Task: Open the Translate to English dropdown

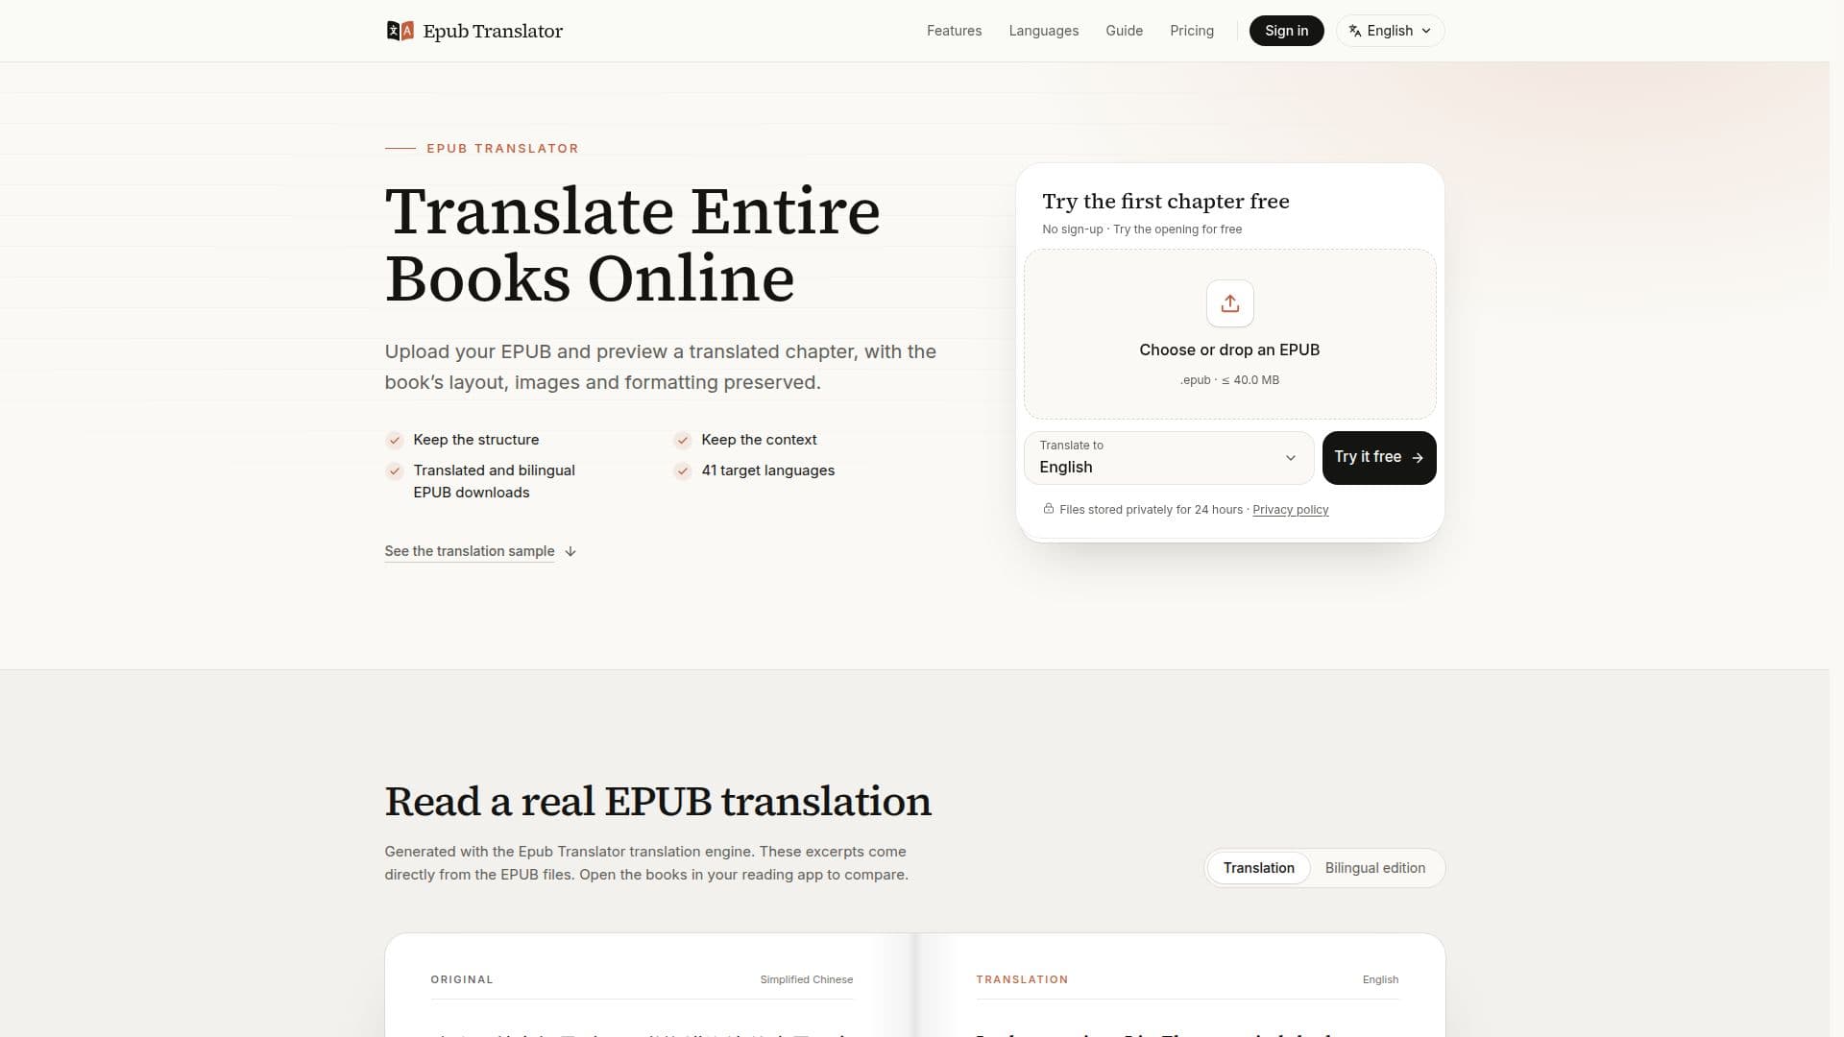Action: (1169, 458)
